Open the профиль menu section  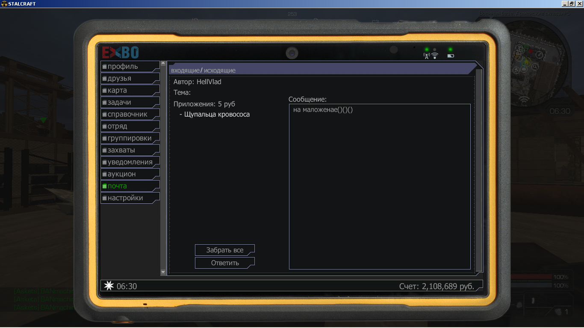coord(130,67)
